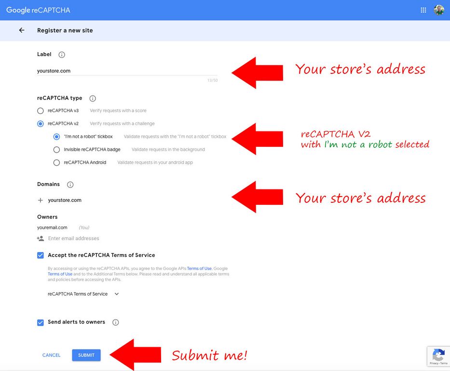This screenshot has width=450, height=371.
Task: Open the user account avatar
Action: (438, 10)
